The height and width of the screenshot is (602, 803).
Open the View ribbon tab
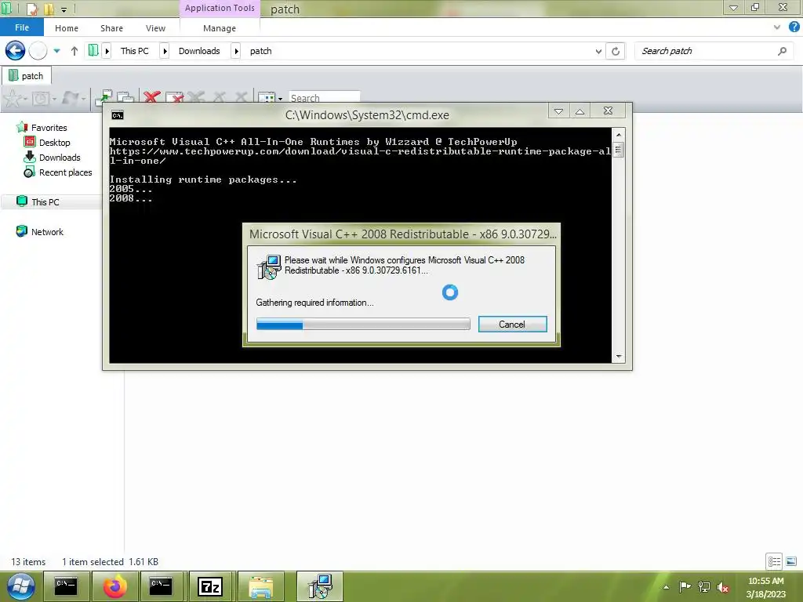point(155,28)
